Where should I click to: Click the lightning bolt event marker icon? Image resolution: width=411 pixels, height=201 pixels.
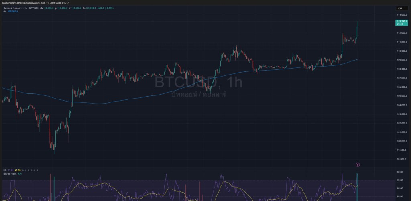coord(358,165)
